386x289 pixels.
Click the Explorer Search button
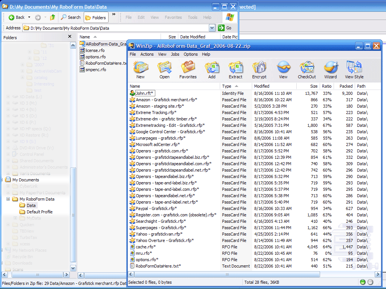70,17
